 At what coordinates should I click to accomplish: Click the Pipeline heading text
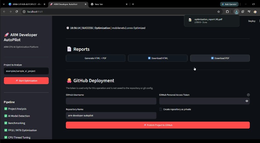coord(9,102)
